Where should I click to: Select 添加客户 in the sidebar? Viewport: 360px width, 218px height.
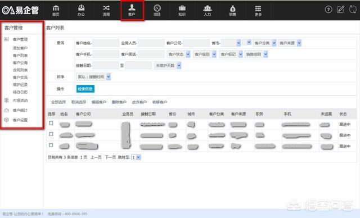tap(20, 48)
